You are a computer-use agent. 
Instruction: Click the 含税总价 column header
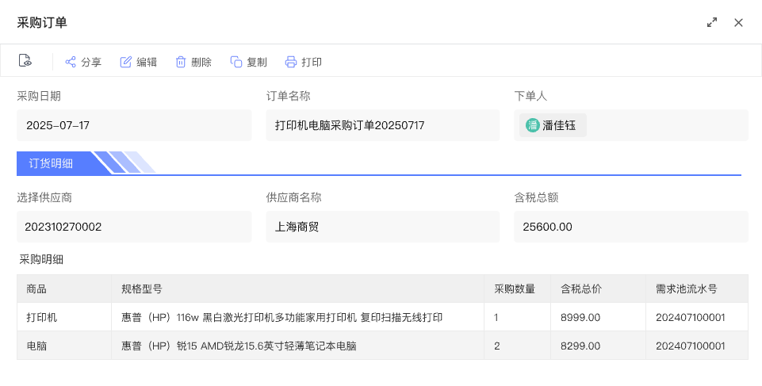[x=598, y=289]
